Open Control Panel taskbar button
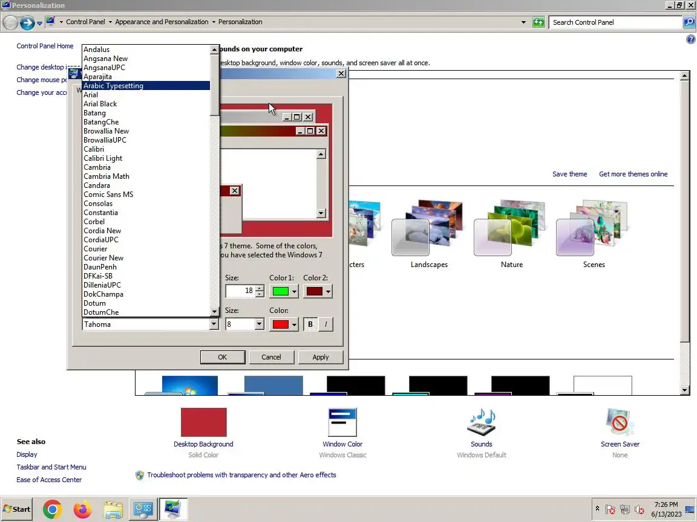The height and width of the screenshot is (522, 697). (x=143, y=509)
